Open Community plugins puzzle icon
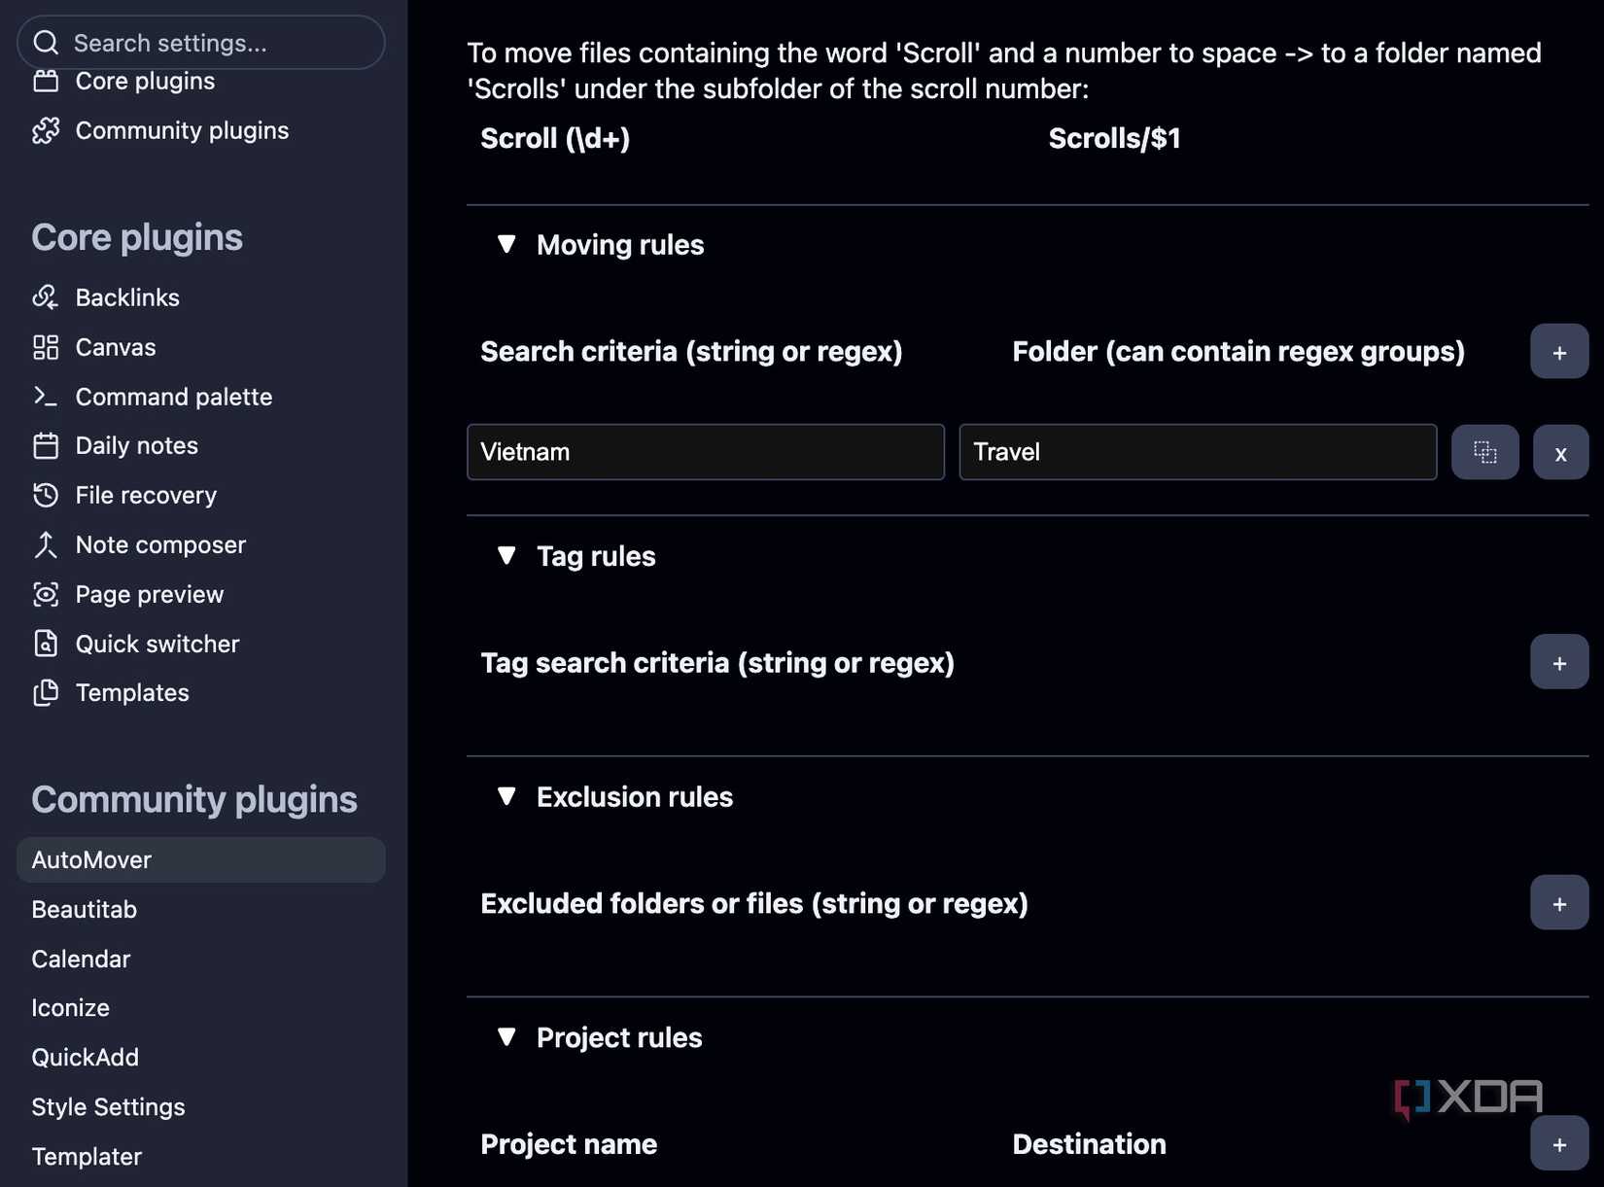The height and width of the screenshot is (1187, 1604). [46, 130]
